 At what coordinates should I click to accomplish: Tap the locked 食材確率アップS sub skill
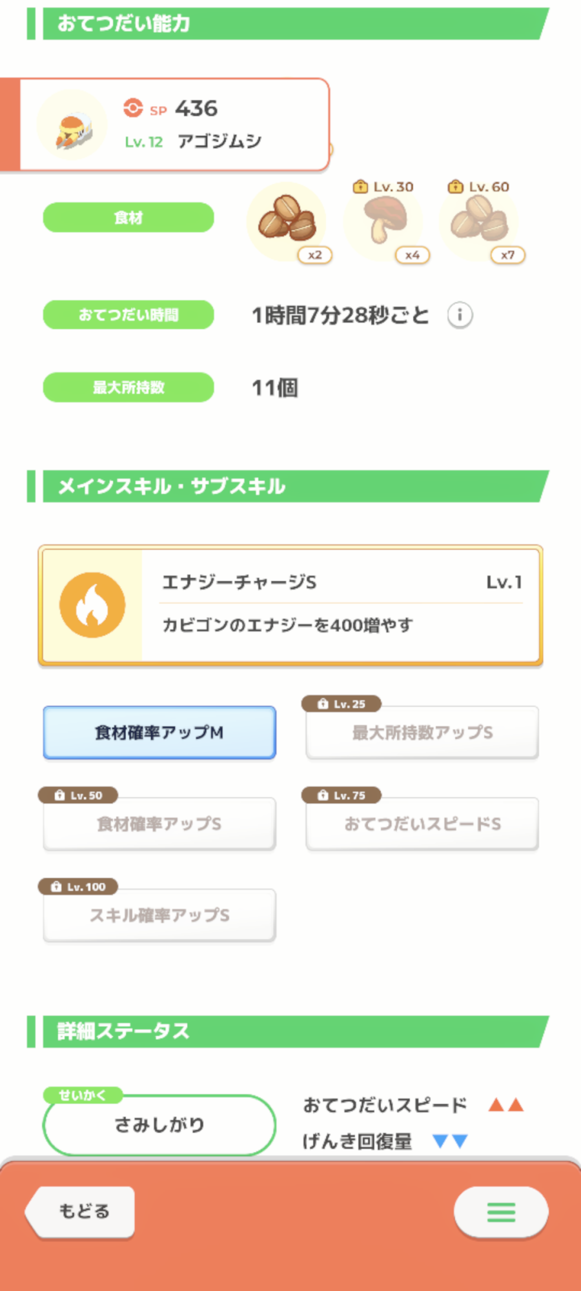click(x=159, y=824)
